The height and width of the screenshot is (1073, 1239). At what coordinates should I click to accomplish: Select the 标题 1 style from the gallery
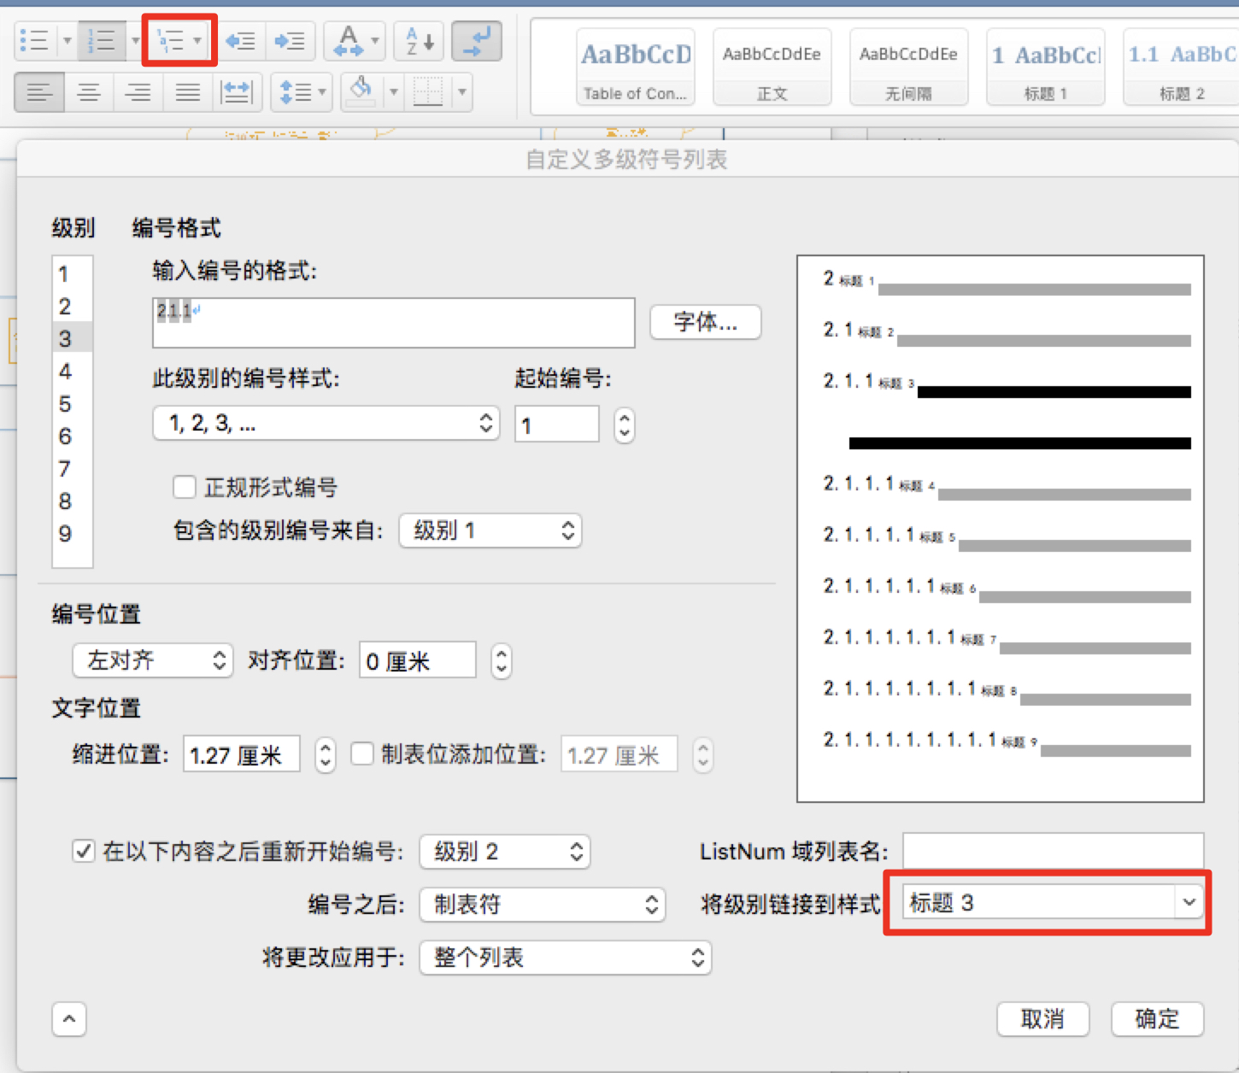pyautogui.click(x=1044, y=67)
